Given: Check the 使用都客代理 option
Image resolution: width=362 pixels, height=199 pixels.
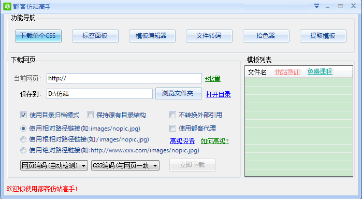Looking at the screenshot, I should (172, 129).
